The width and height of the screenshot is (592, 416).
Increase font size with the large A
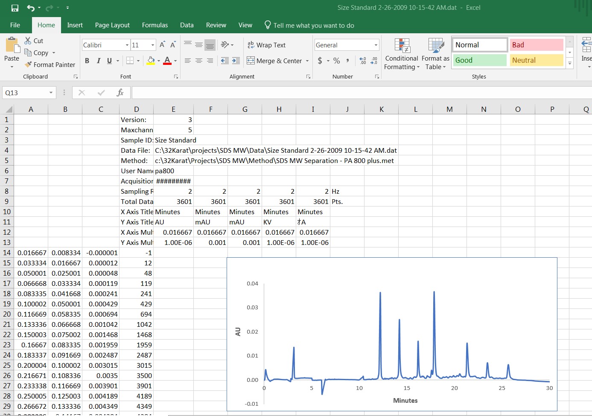(162, 45)
